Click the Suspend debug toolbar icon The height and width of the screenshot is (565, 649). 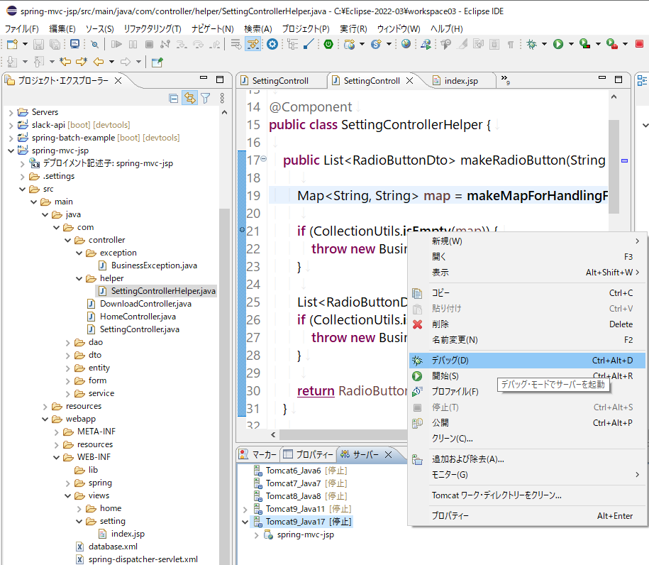pyautogui.click(x=133, y=44)
